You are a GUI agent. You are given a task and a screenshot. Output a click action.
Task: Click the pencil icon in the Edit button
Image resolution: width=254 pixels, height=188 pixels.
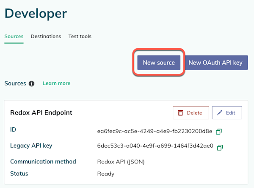(220, 112)
